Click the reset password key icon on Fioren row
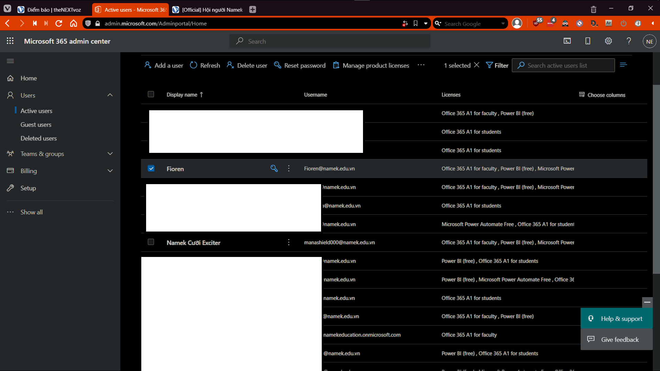 (274, 168)
